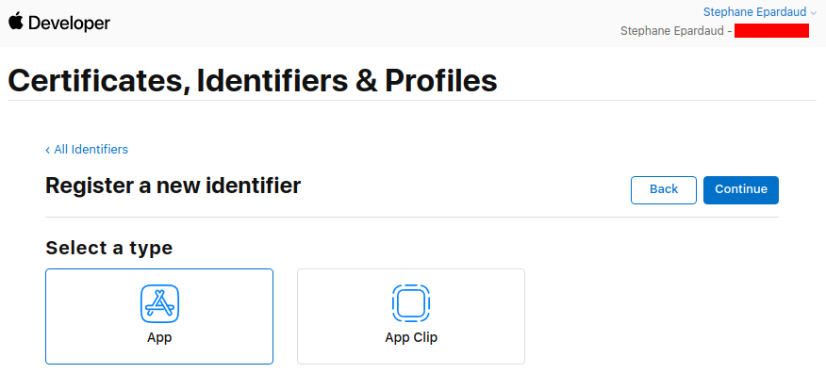Click the Certificates, Identifiers & Profiles heading
This screenshot has width=826, height=389.
252,81
